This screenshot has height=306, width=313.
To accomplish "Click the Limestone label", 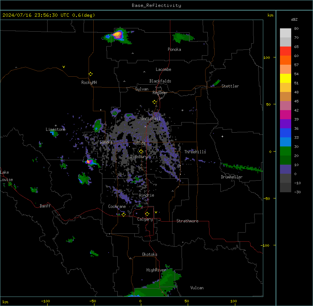I will (x=56, y=129).
